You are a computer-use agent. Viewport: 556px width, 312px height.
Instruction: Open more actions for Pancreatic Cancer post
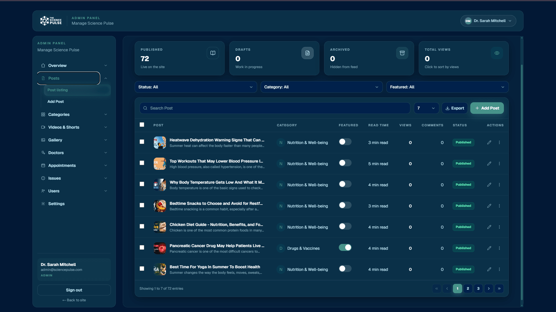499,248
